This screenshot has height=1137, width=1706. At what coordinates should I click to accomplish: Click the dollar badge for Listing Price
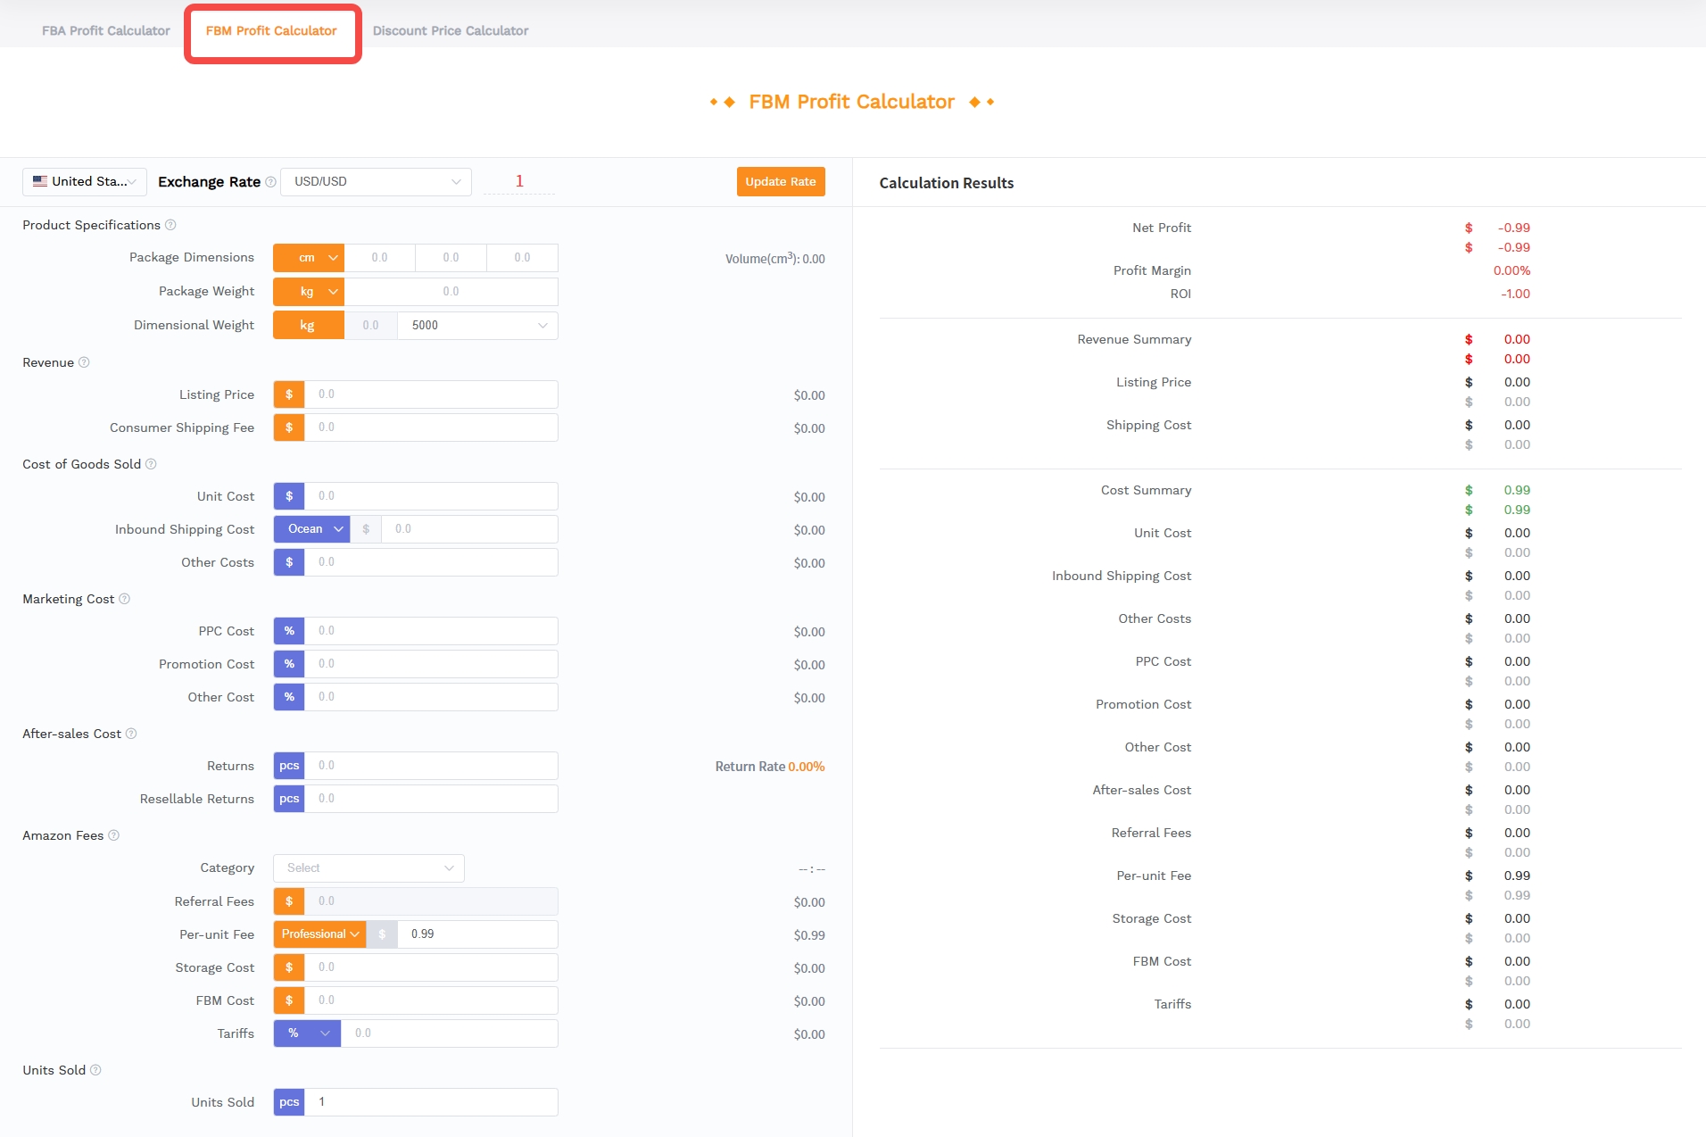(x=289, y=394)
